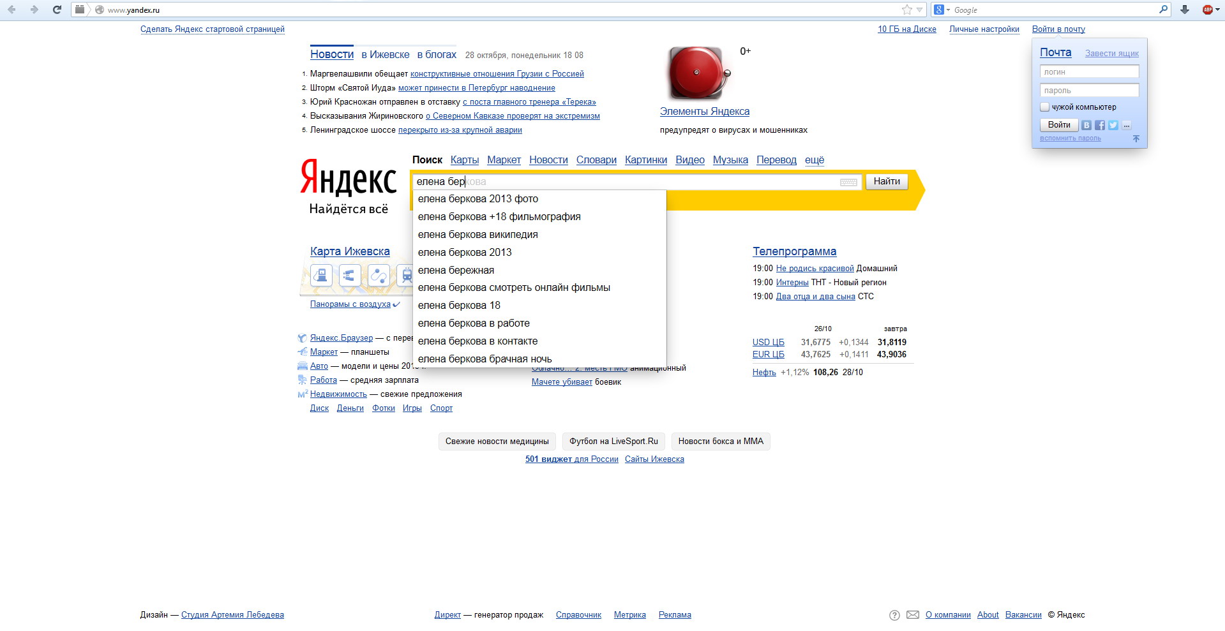Choose suggestion елена беркова википедия
Image resolution: width=1225 pixels, height=631 pixels.
(539, 235)
